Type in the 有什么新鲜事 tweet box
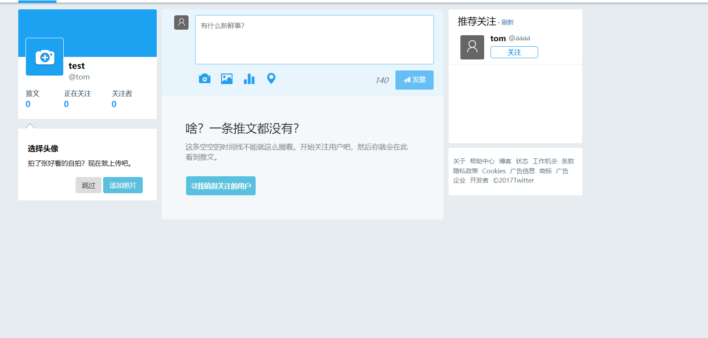 314,39
